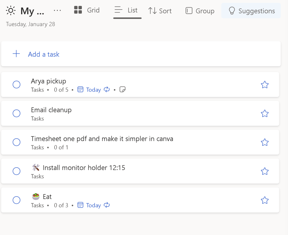
Task: Click the Suggestions lightbulb icon
Action: pos(232,11)
